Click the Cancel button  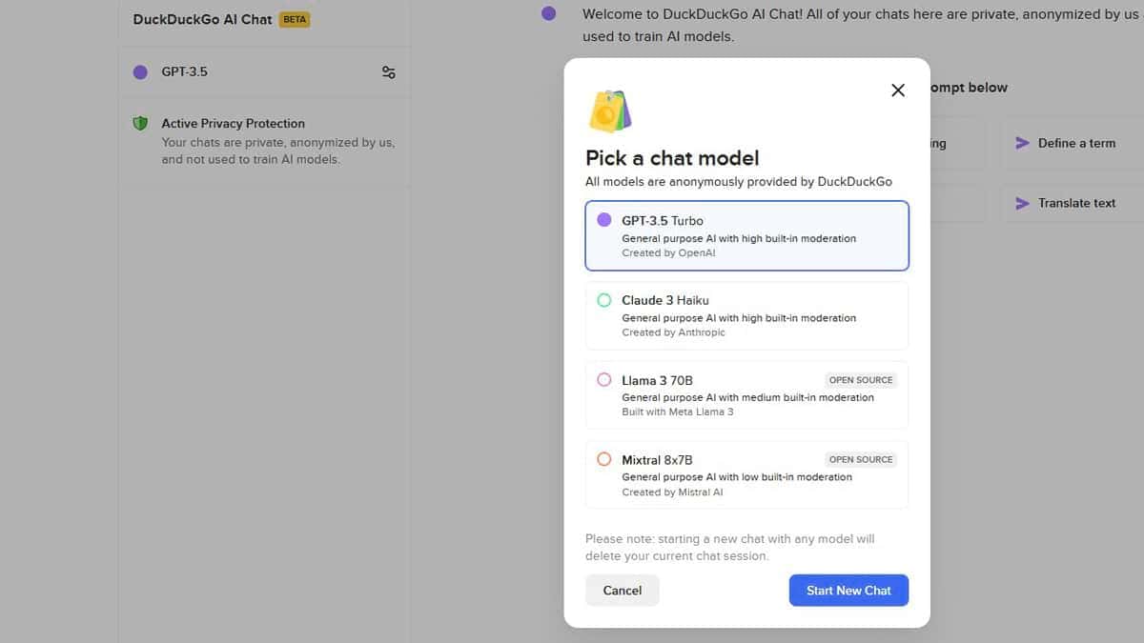click(622, 591)
